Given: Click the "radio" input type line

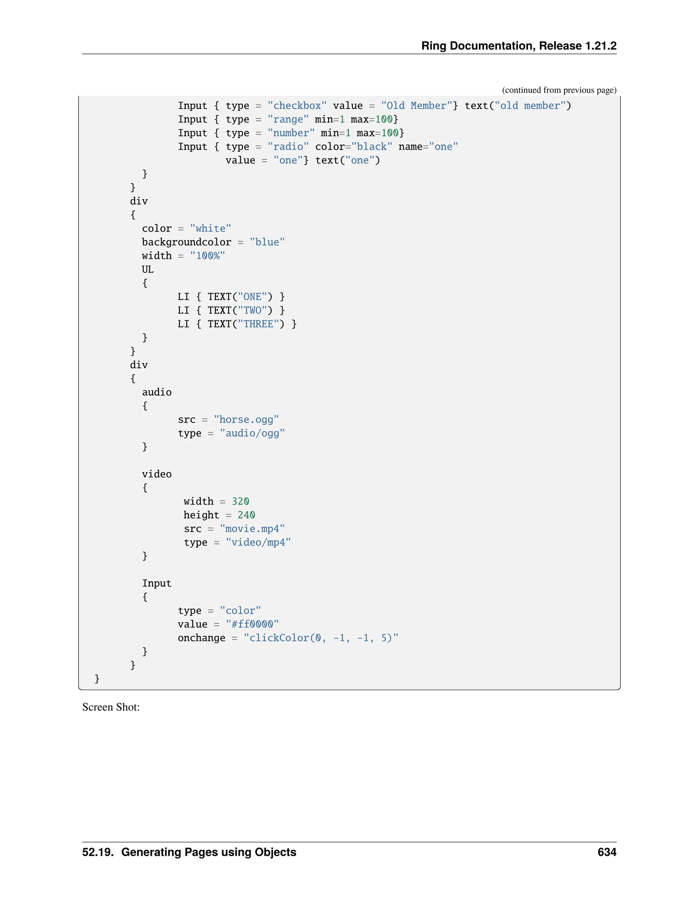Looking at the screenshot, I should [x=318, y=147].
